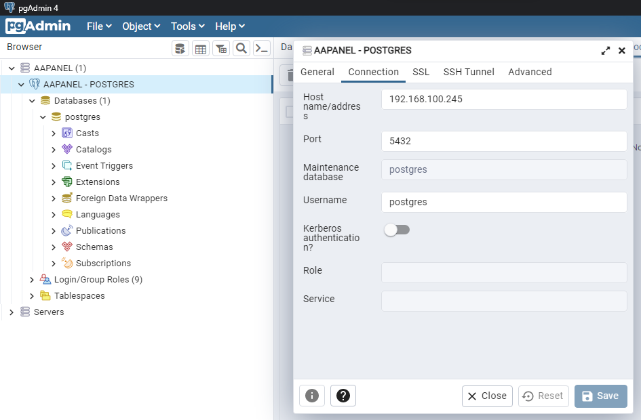
Task: Open help with the question mark icon
Action: [343, 396]
